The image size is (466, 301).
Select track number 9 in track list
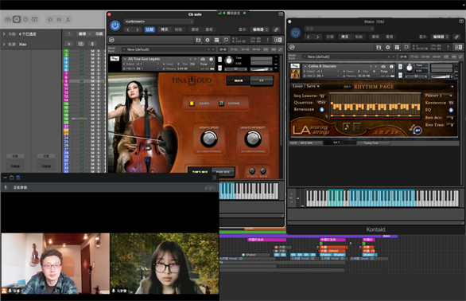[66, 81]
